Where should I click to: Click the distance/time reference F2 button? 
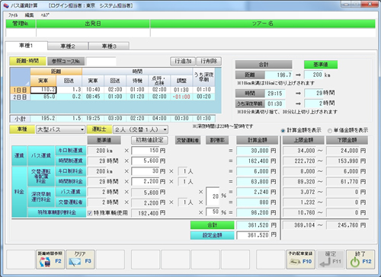point(50,259)
